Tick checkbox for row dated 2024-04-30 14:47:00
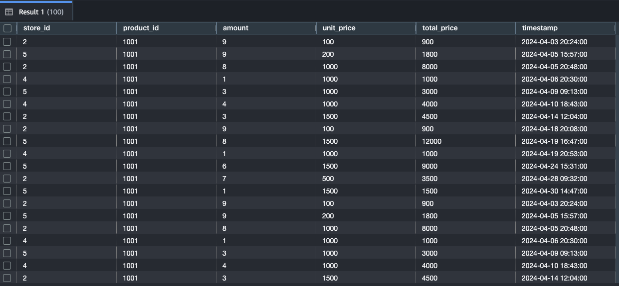Viewport: 619px width, 286px height. tap(7, 191)
